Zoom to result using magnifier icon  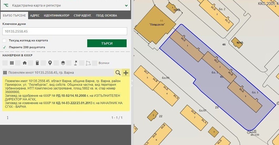118,73
